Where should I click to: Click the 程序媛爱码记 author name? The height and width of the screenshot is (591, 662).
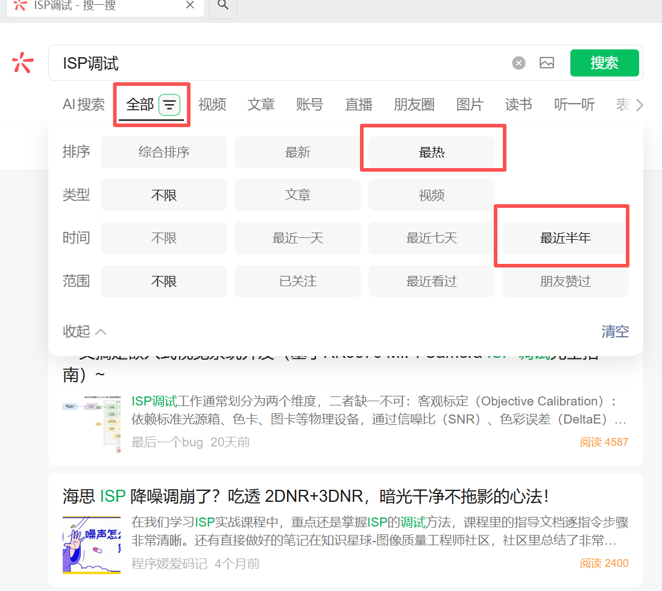pyautogui.click(x=169, y=563)
